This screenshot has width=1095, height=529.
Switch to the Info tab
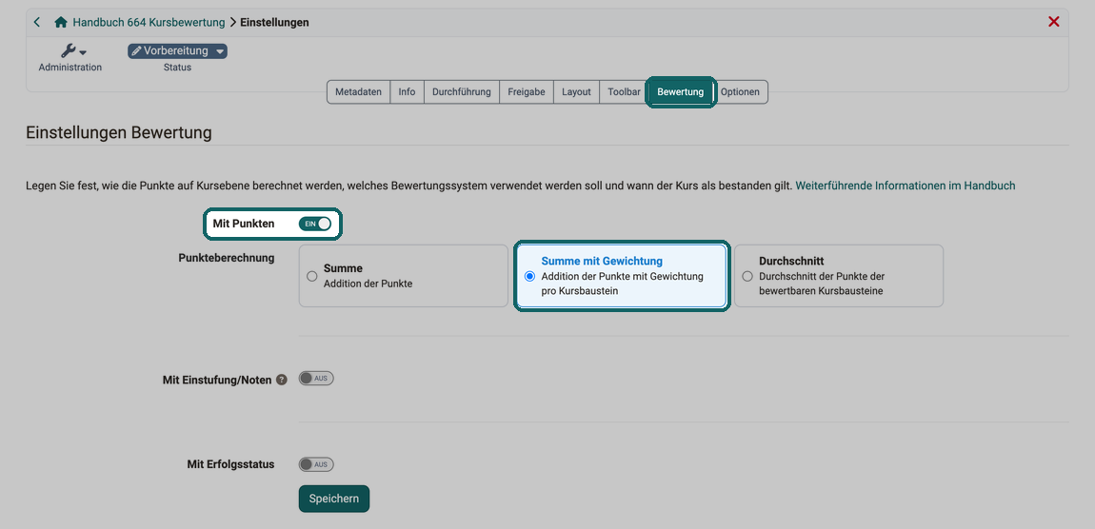pos(408,92)
